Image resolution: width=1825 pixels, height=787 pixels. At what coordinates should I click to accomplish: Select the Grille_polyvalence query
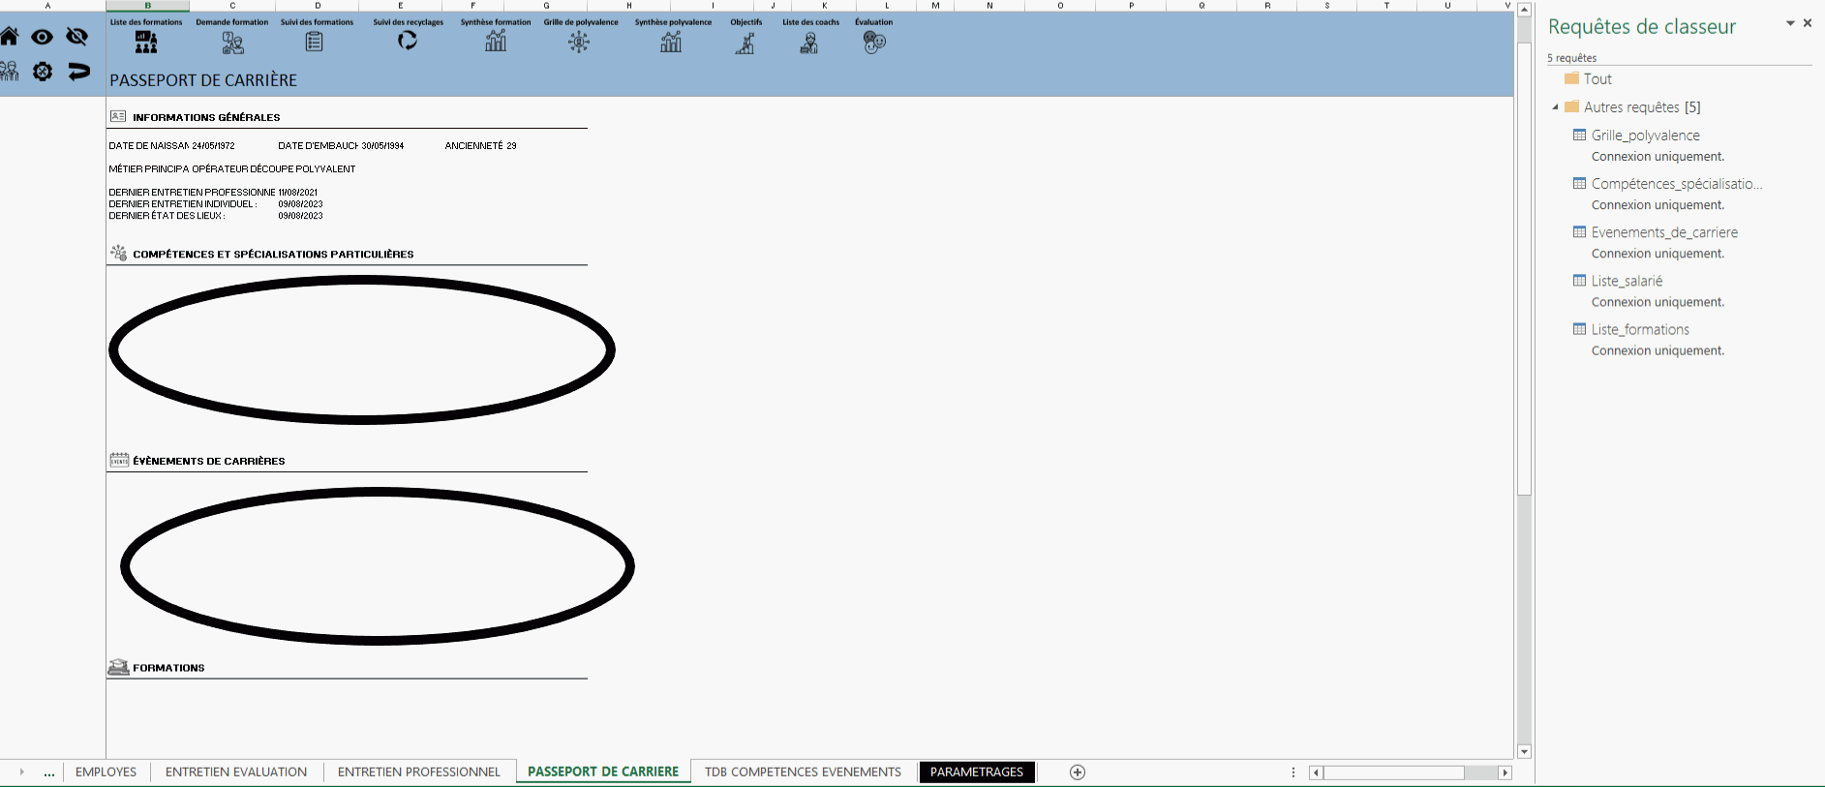(x=1646, y=136)
